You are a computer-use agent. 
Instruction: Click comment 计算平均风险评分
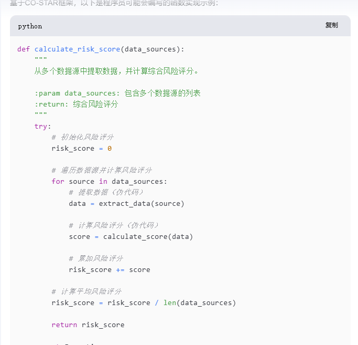[x=86, y=291]
